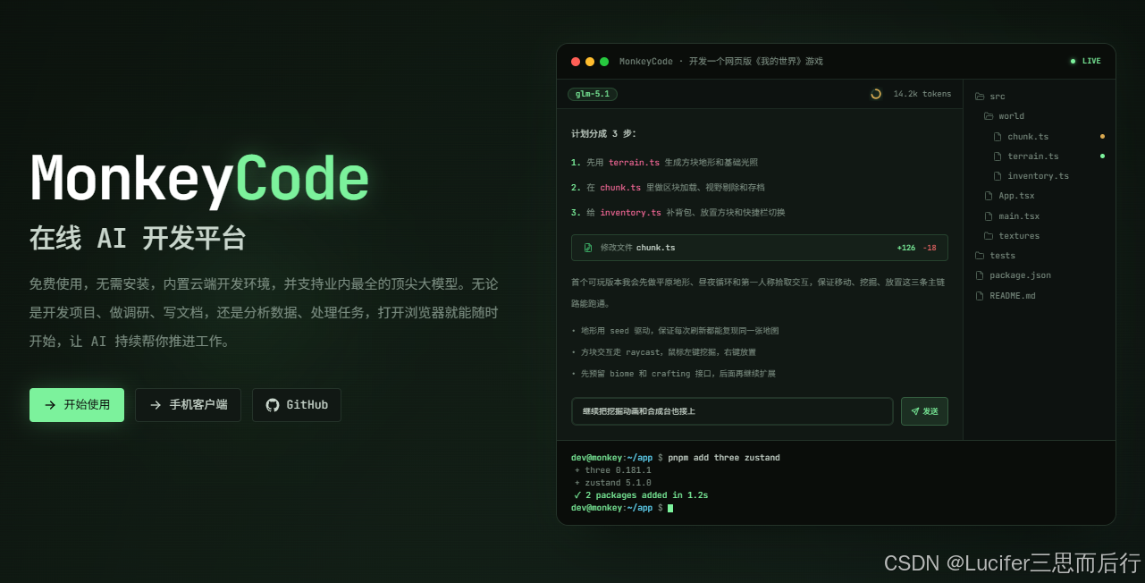Click the App.tsx file icon

click(989, 196)
